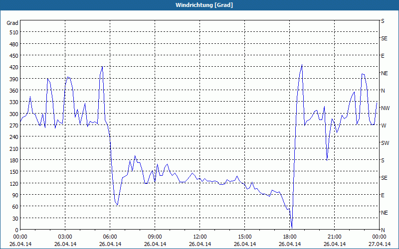The image size is (399, 249).
Task: Click the 'W' compass label
Action: (384, 125)
